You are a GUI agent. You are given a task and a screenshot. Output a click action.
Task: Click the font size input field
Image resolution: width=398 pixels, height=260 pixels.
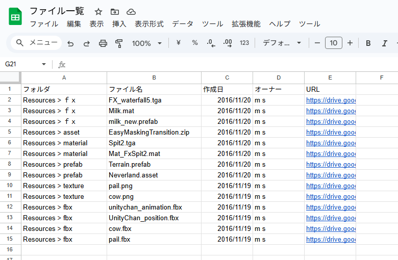click(334, 43)
